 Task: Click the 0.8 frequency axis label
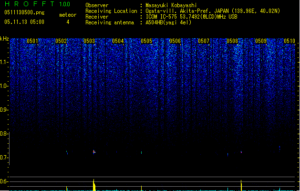(4, 134)
